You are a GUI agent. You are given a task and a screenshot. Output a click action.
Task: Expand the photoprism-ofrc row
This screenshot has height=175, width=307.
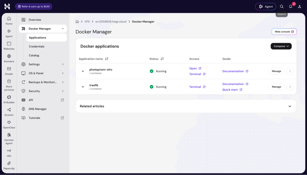(83, 71)
